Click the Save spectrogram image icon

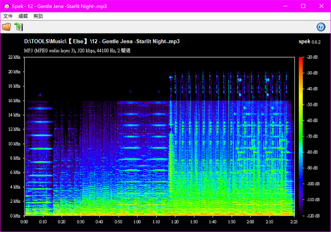(19, 27)
